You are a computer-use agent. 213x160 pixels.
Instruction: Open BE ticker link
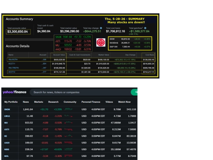point(6,136)
